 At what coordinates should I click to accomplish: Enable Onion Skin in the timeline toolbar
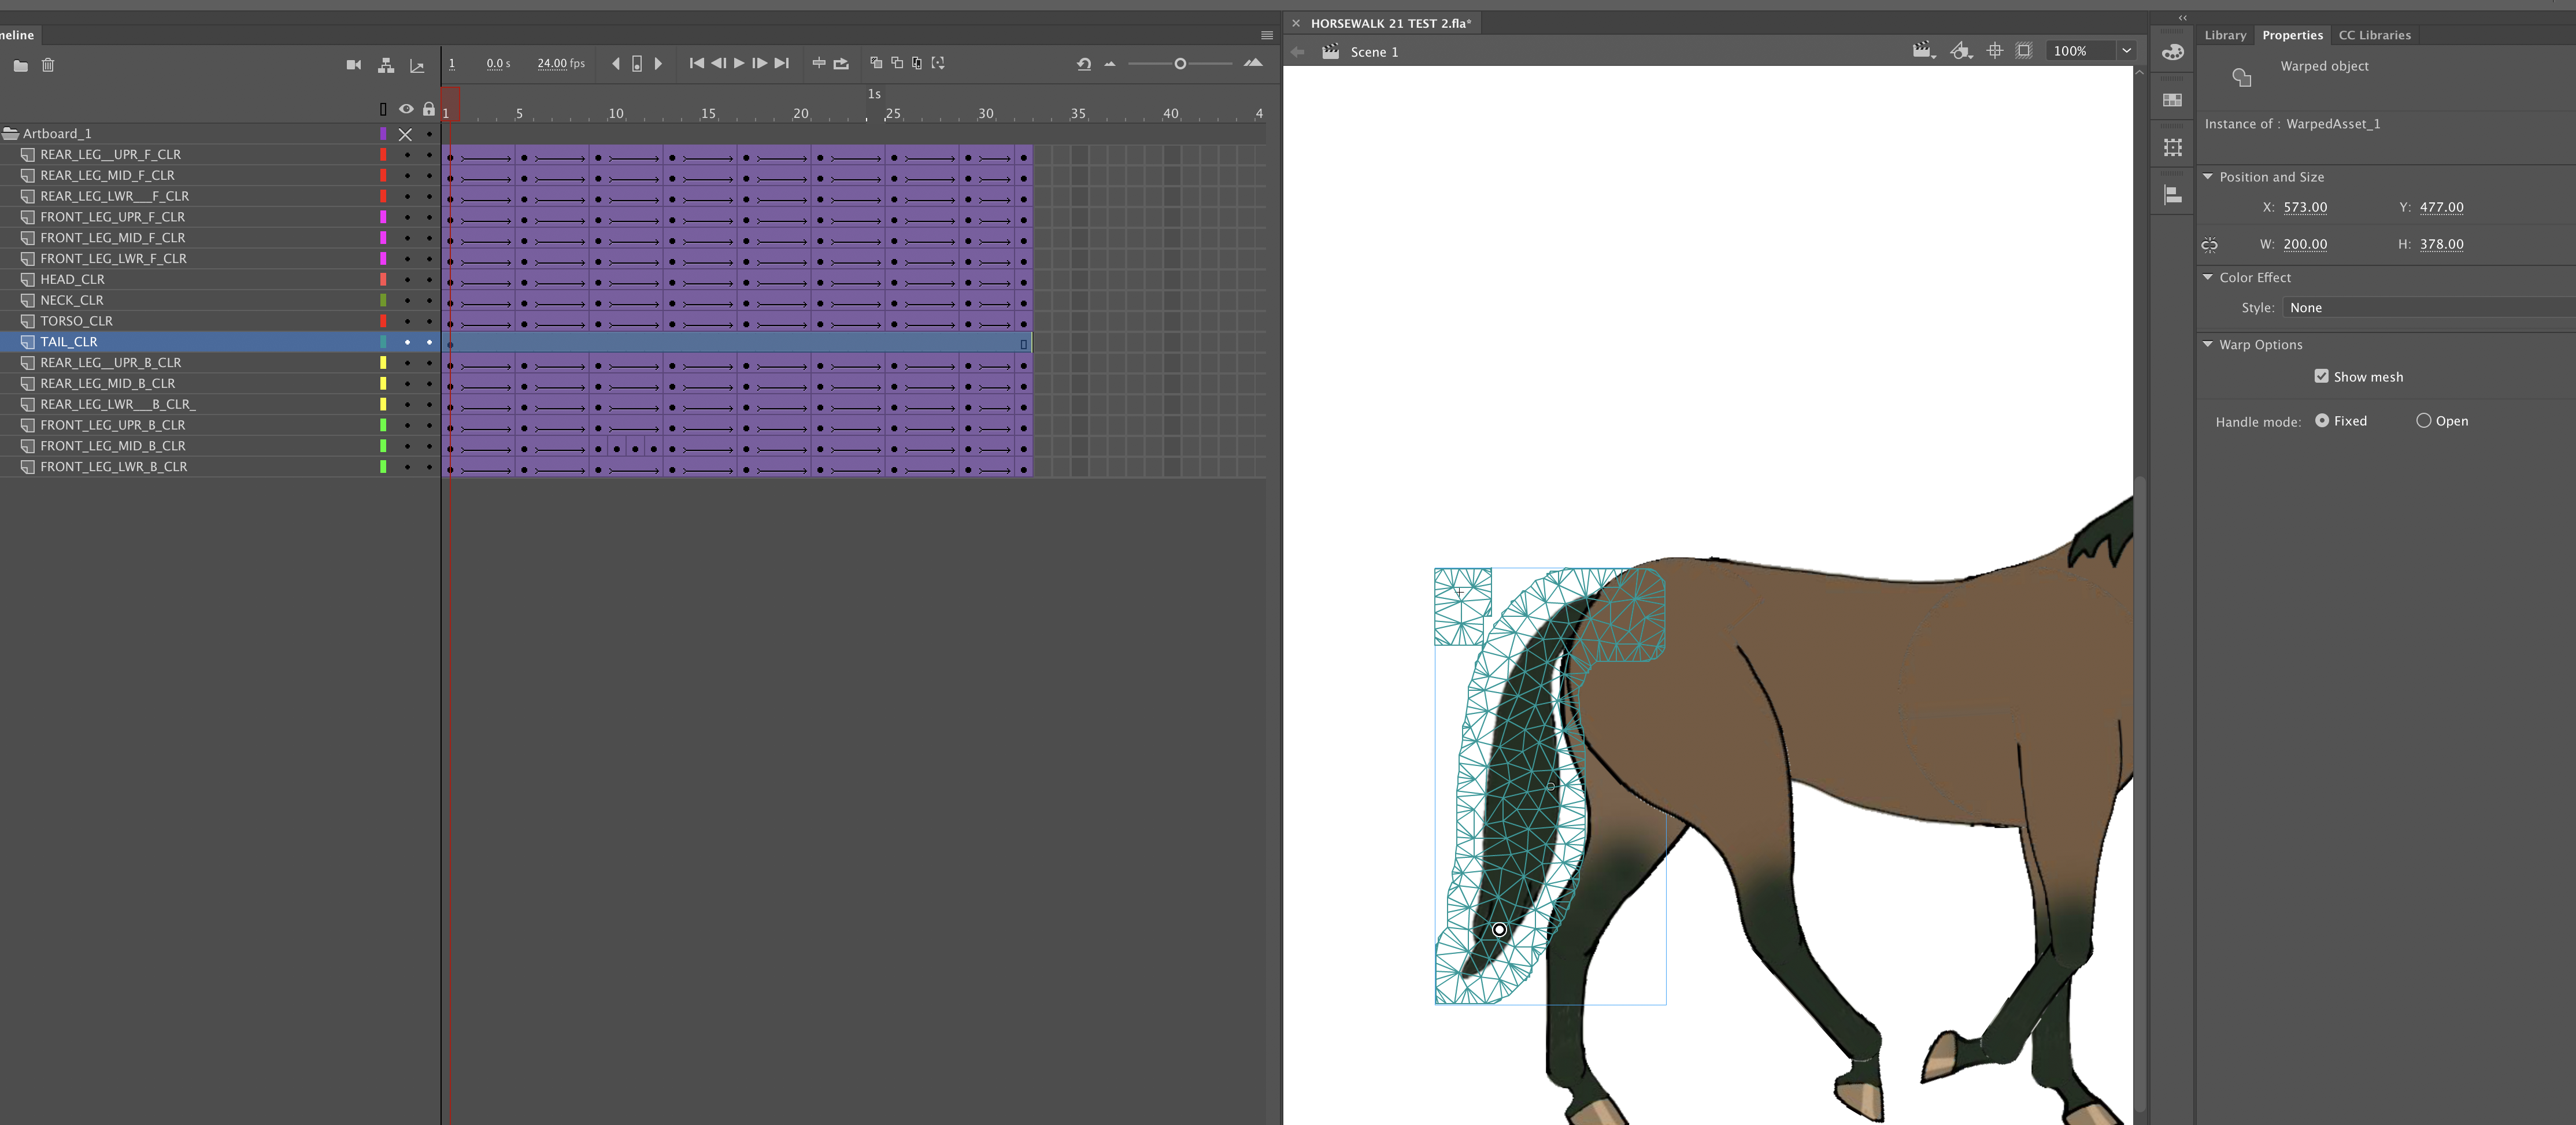[x=876, y=63]
